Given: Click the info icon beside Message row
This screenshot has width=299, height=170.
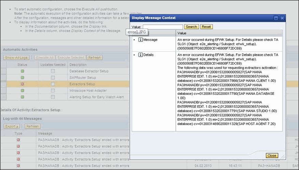Looking at the screenshot, I should pyautogui.click(x=140, y=40).
